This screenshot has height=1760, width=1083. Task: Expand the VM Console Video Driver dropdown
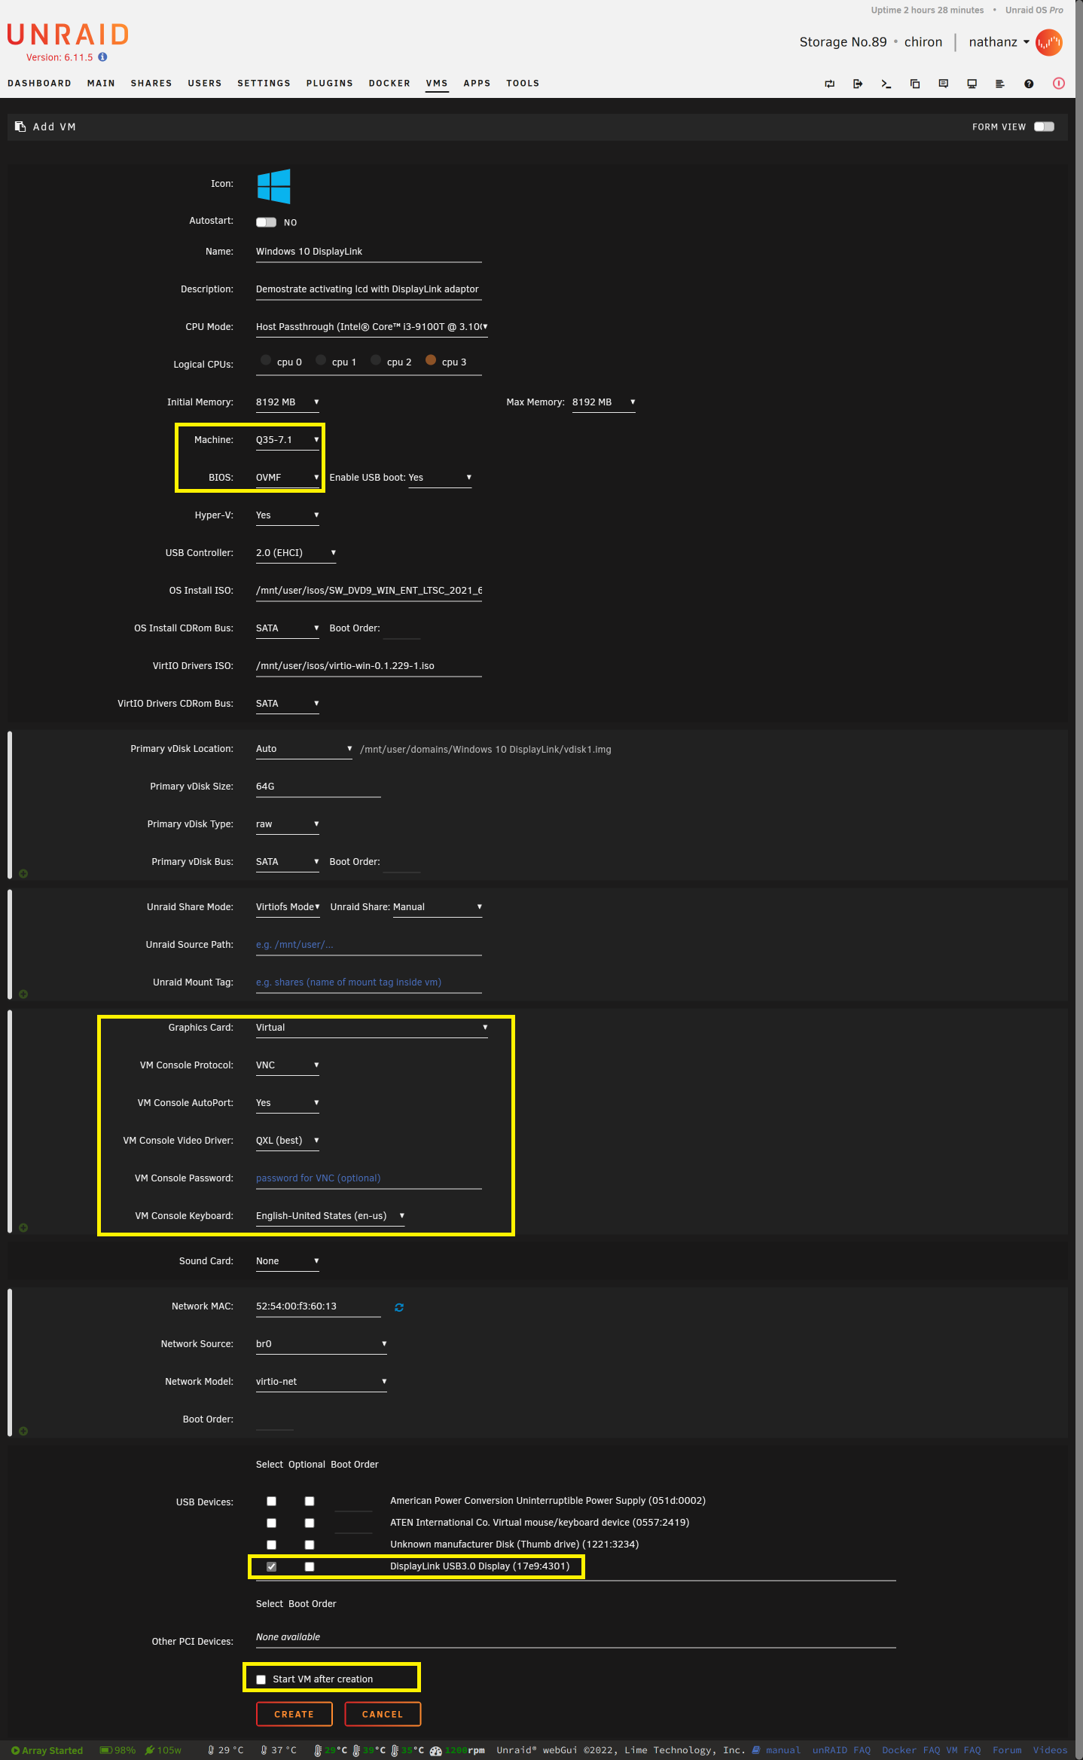287,1141
